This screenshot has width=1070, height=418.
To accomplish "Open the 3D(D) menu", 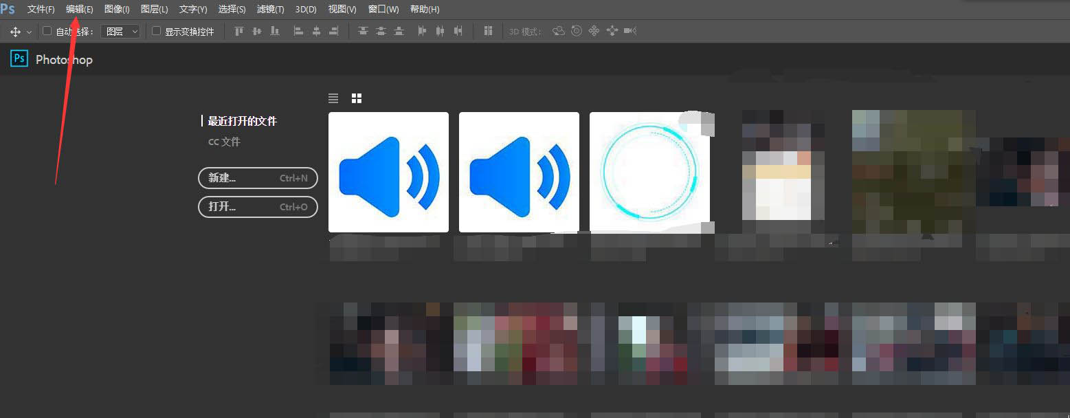I will 306,9.
